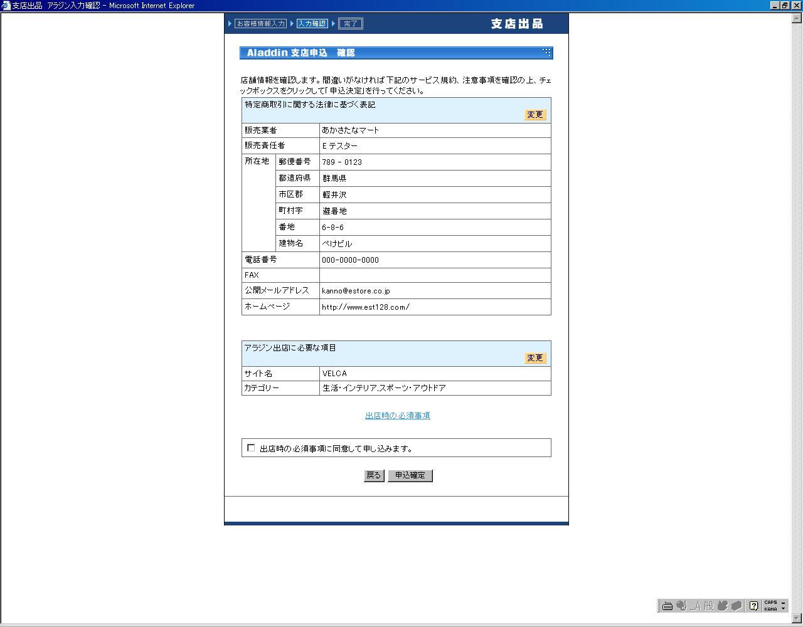803x627 pixels.
Task: Check the agreement box for 出店時の必須事項
Action: click(x=251, y=448)
